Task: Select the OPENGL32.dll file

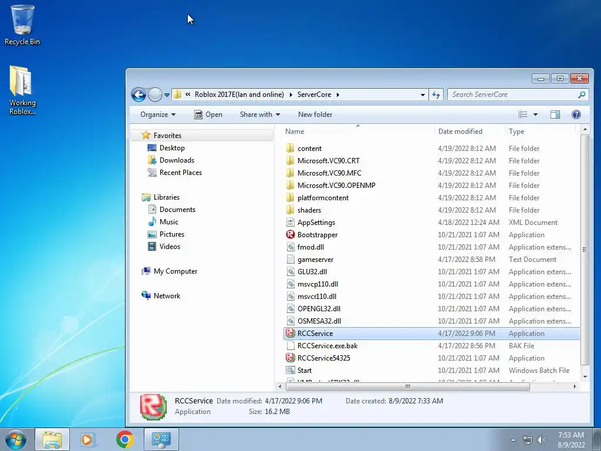Action: pyautogui.click(x=319, y=309)
